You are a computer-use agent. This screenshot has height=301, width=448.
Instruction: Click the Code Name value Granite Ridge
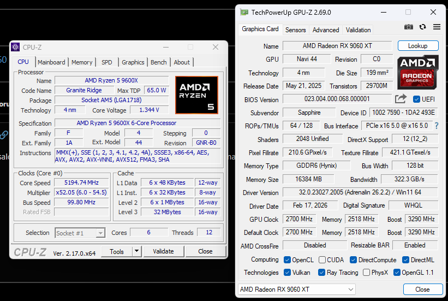point(84,90)
